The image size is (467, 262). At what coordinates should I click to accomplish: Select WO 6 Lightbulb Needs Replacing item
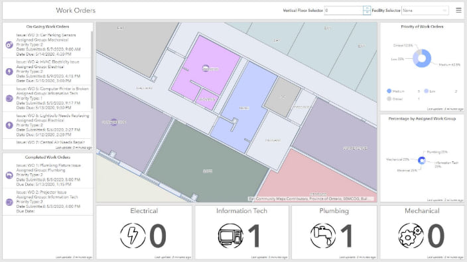[x=47, y=125]
